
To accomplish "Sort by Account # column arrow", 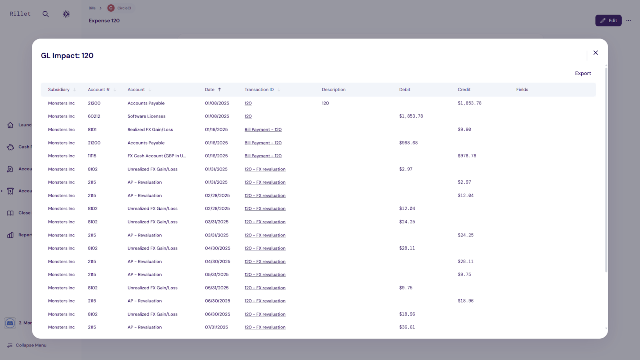I will pyautogui.click(x=115, y=90).
